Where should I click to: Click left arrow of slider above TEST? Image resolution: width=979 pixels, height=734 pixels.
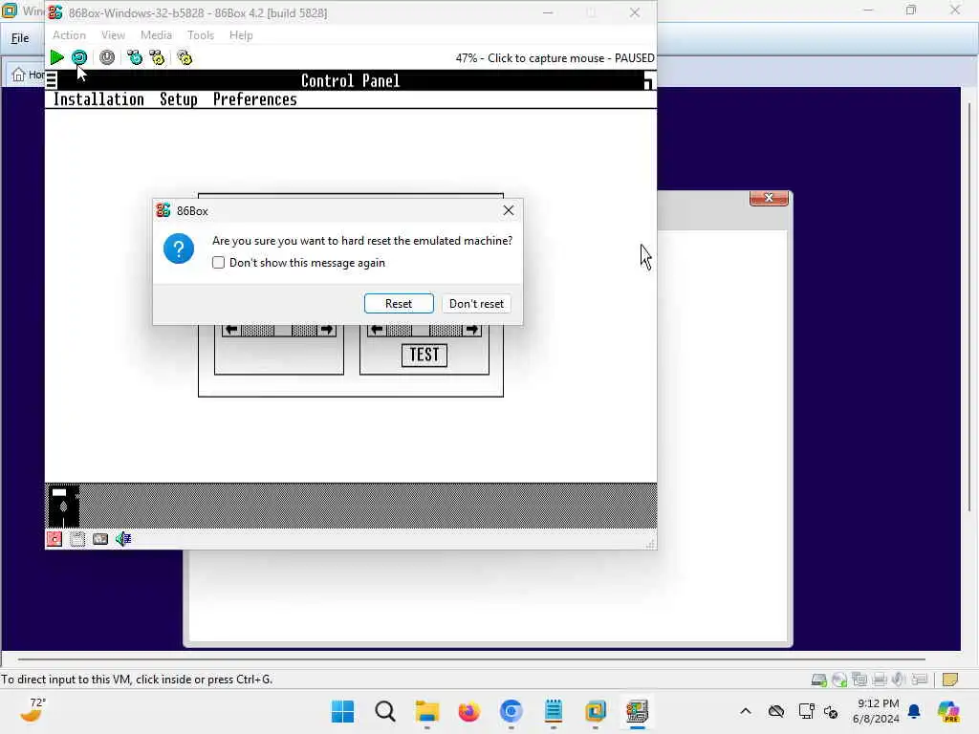pyautogui.click(x=377, y=330)
